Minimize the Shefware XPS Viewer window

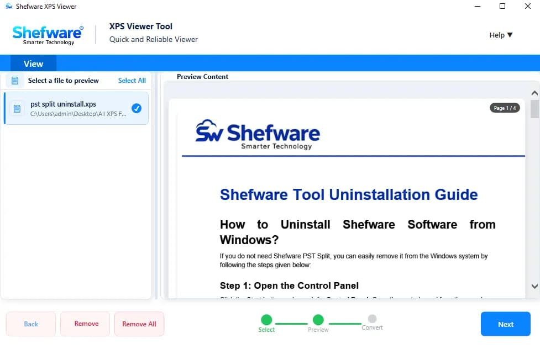click(x=478, y=6)
